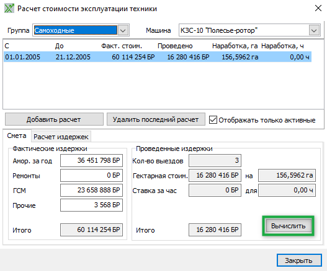Click the 'Наработка, га' column header
The width and height of the screenshot is (327, 271).
[235, 46]
